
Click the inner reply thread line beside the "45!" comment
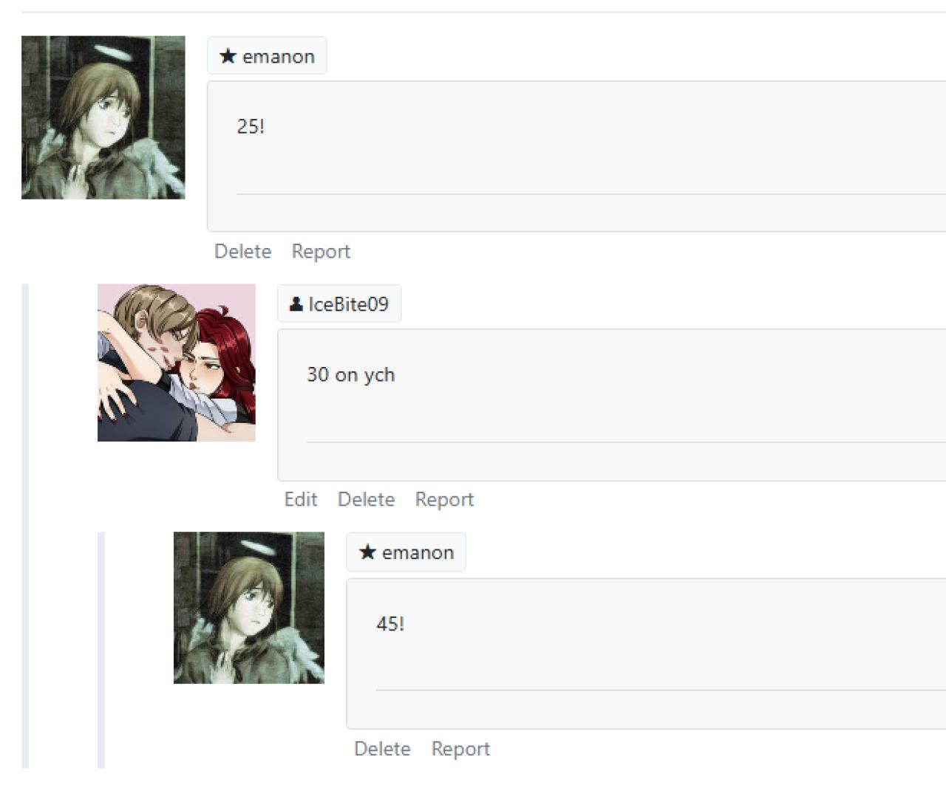pos(101,650)
